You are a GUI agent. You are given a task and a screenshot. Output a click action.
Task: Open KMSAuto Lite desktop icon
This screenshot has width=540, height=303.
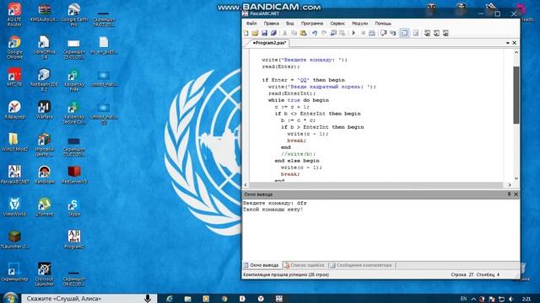click(x=44, y=13)
